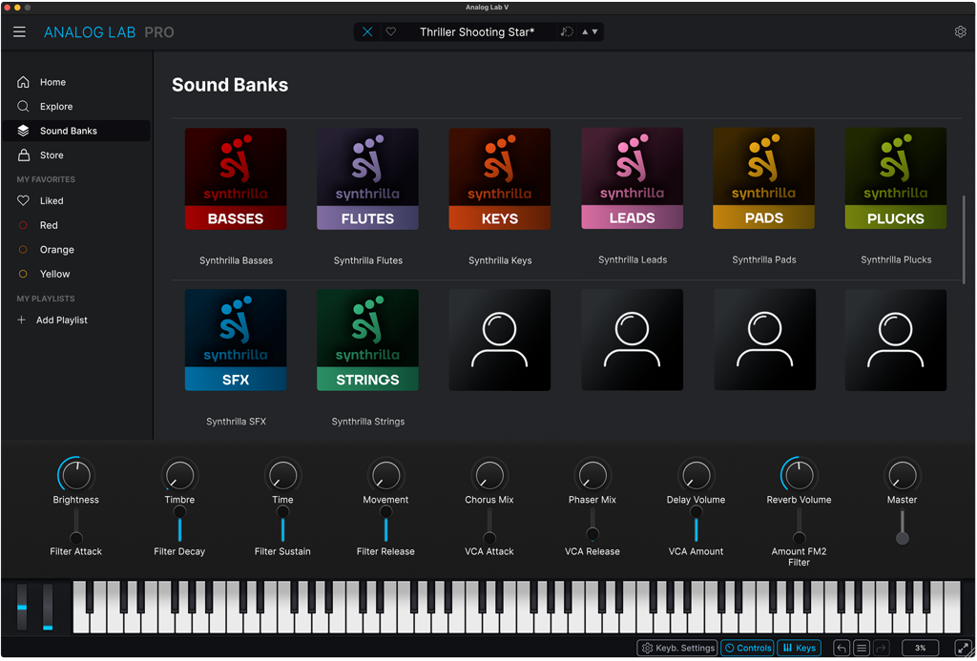Screen dimensions: 977x661
Task: Open the Store section in sidebar
Action: pyautogui.click(x=52, y=155)
